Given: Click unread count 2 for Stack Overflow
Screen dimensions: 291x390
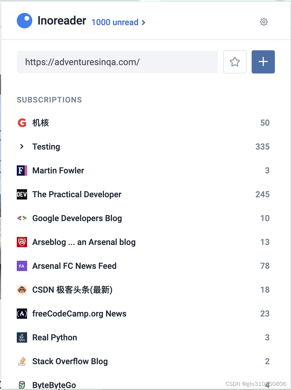Looking at the screenshot, I should [x=267, y=361].
